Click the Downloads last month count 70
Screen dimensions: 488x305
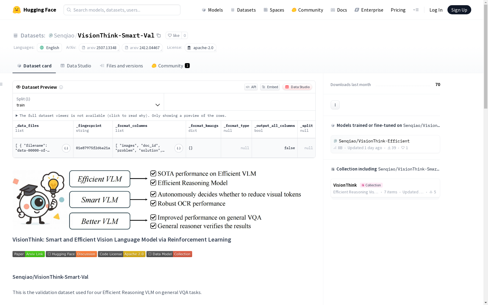[438, 84]
